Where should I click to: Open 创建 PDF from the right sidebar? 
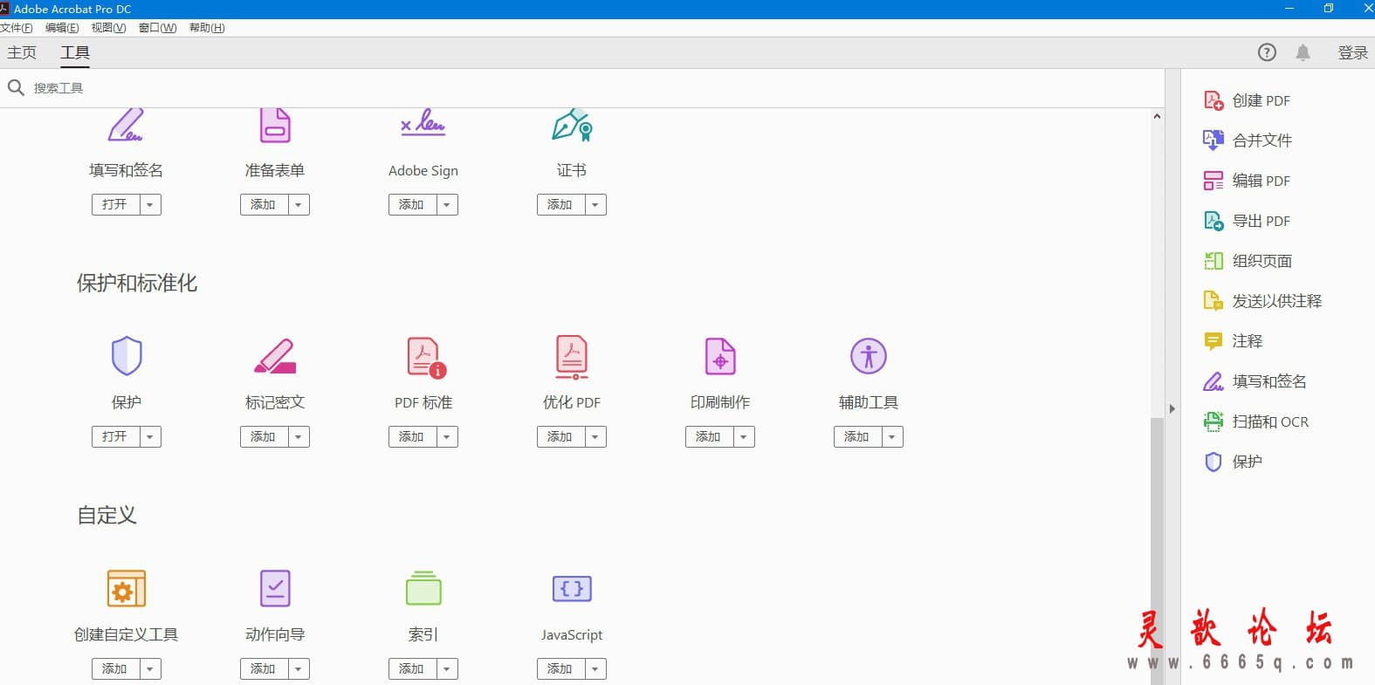coord(1247,100)
